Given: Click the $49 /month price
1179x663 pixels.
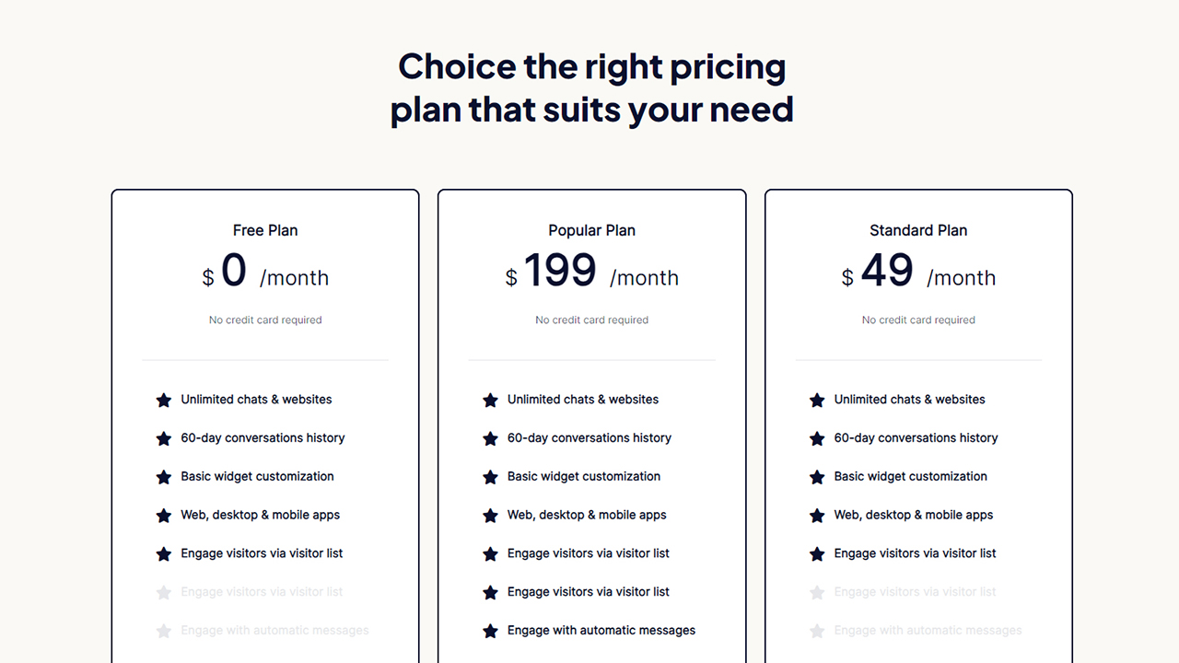Looking at the screenshot, I should point(918,272).
